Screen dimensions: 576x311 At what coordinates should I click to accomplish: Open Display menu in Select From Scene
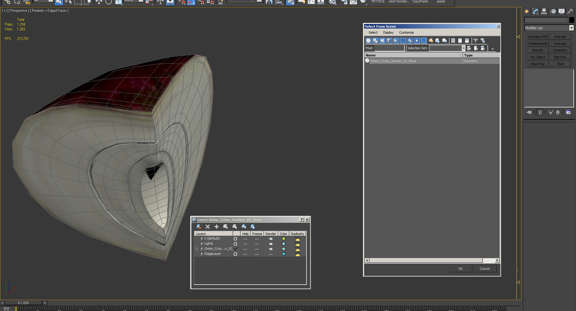pos(388,33)
